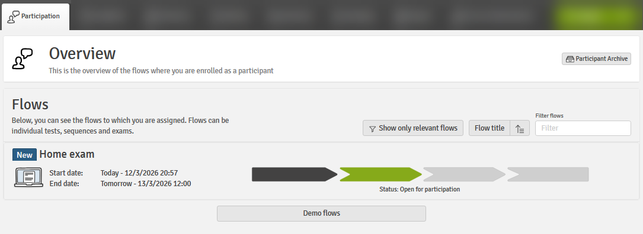Screen dimensions: 643x234
Task: Expand the Demo flows section
Action: (x=321, y=213)
